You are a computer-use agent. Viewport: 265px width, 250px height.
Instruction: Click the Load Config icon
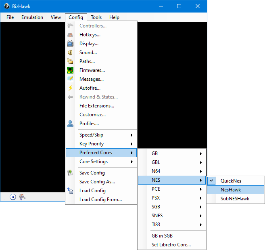coord(70,191)
